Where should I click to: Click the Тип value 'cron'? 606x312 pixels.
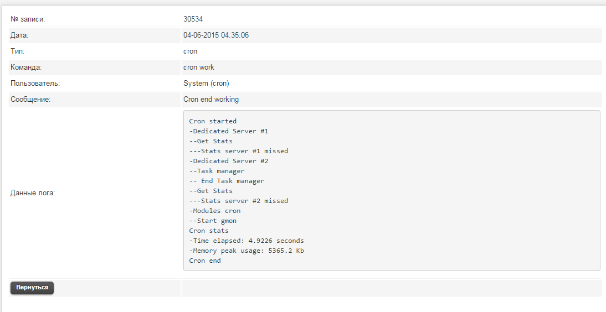[190, 51]
